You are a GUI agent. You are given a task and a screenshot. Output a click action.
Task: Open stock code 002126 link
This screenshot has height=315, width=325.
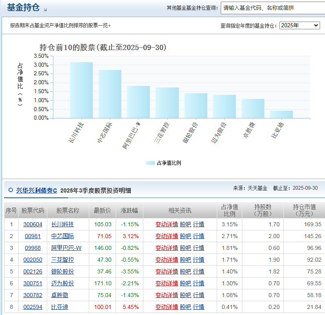point(33,271)
